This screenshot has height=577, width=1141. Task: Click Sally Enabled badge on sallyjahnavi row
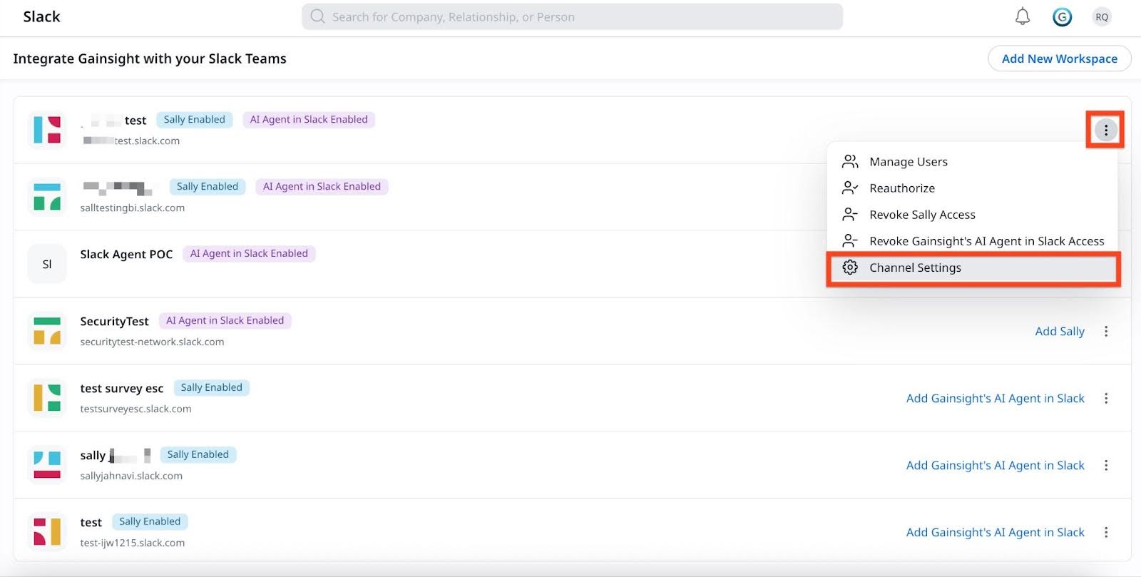tap(198, 455)
